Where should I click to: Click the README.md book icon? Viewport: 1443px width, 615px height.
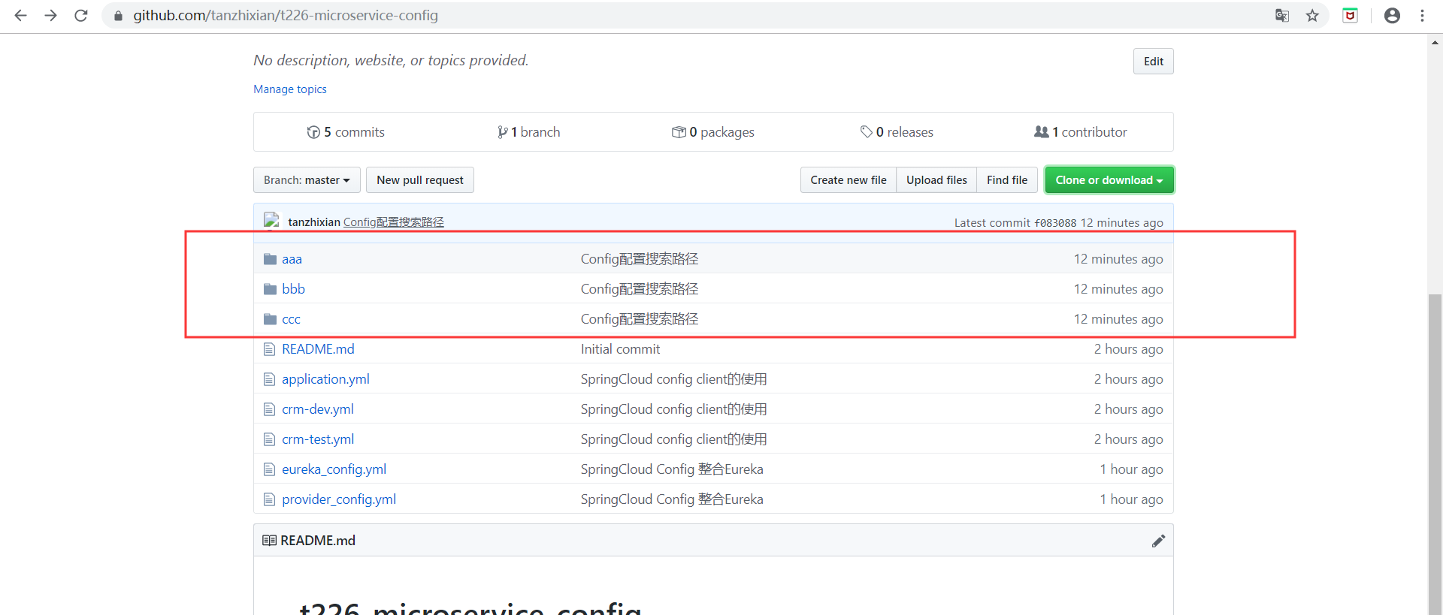[x=269, y=541]
